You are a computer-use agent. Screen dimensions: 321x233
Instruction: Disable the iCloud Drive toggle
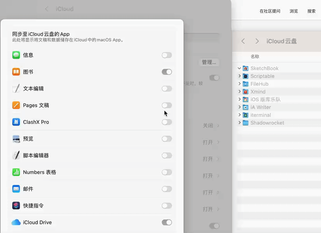pos(167,222)
